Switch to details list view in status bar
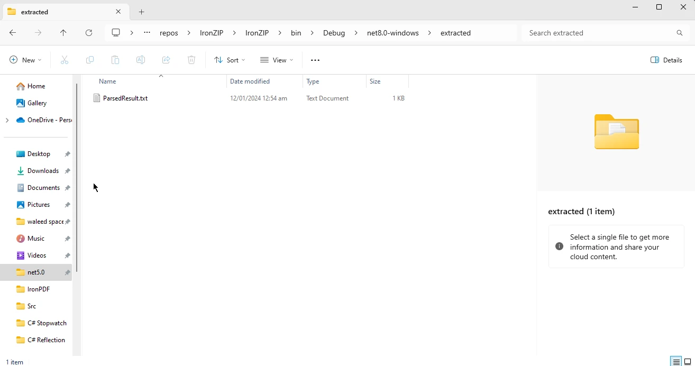Screen dimensions: 695x366 [676, 362]
